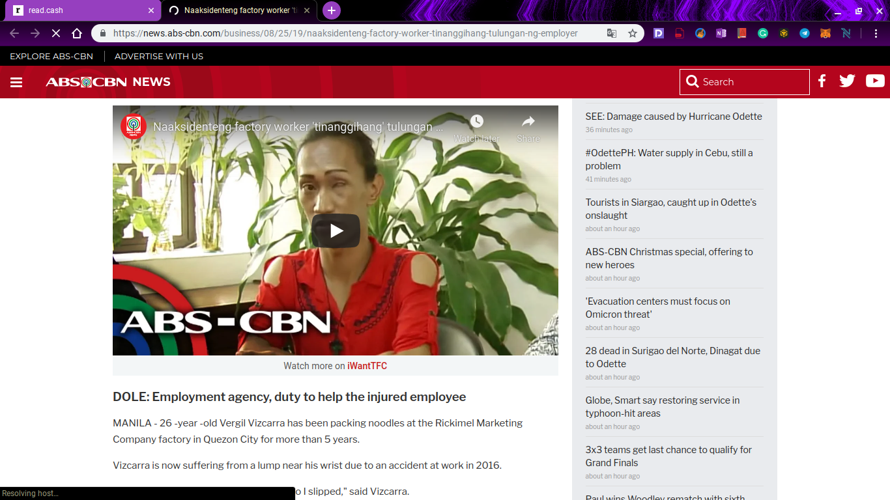890x500 pixels.
Task: Click the 'MANILA - 26 -year -old Vergil Vizcarra' paragraph
Action: coord(318,431)
